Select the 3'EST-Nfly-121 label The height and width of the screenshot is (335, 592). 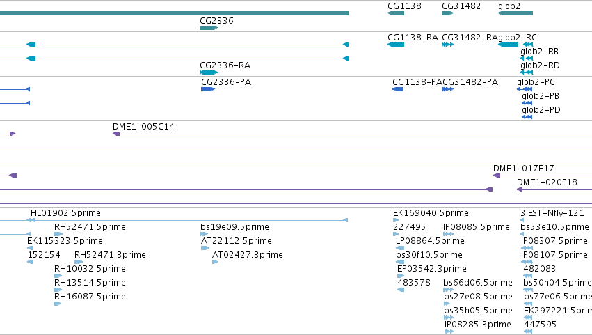pyautogui.click(x=552, y=213)
